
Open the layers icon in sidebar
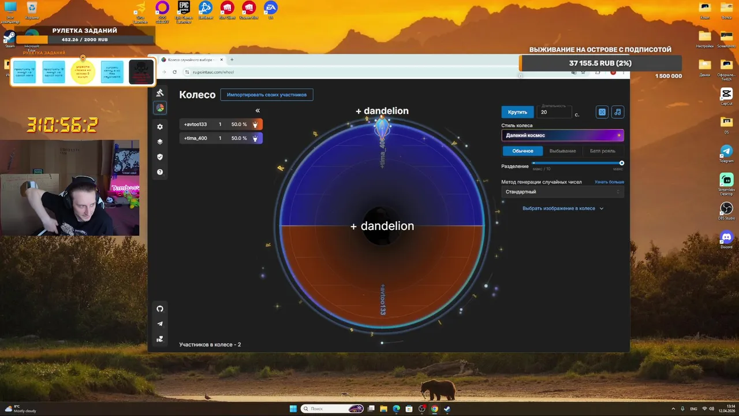pyautogui.click(x=160, y=142)
